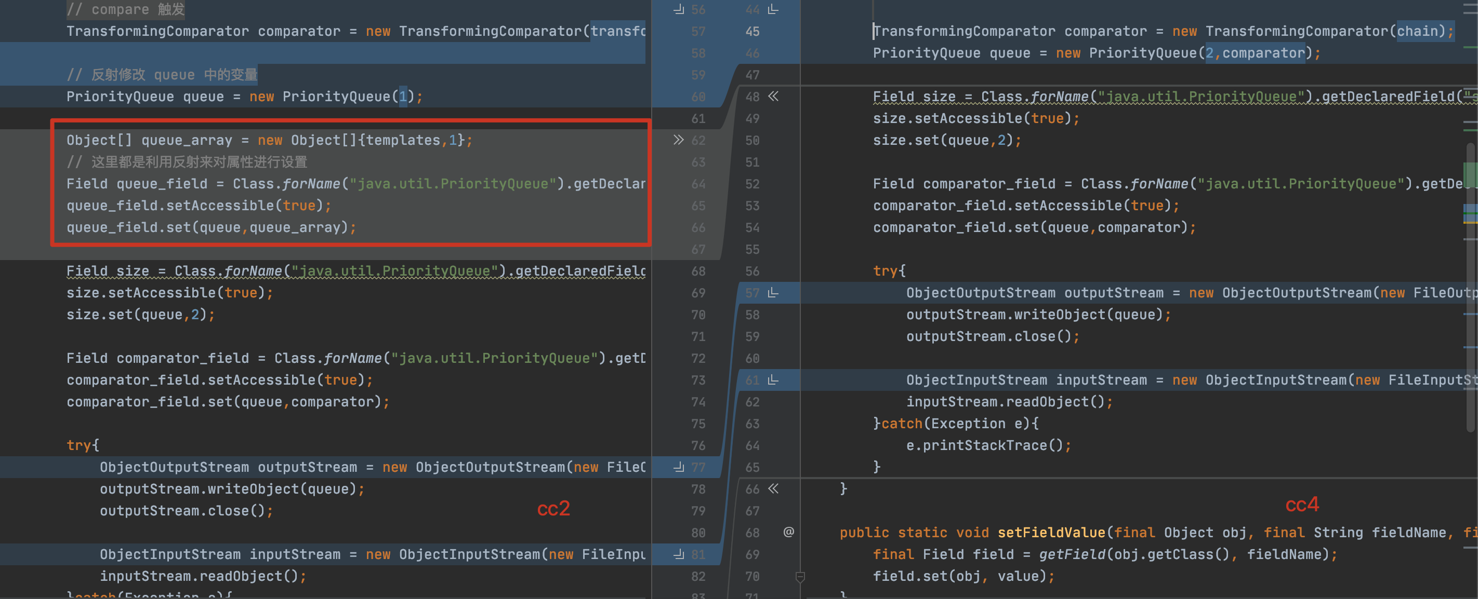This screenshot has height=599, width=1478.
Task: Click the left-pointing arrows at line 66
Action: click(x=773, y=489)
